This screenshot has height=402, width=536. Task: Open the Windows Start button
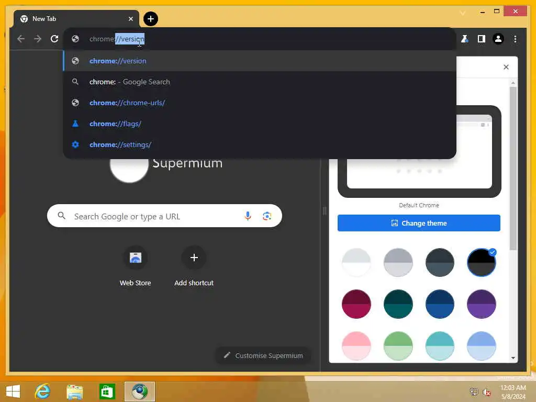pos(13,392)
